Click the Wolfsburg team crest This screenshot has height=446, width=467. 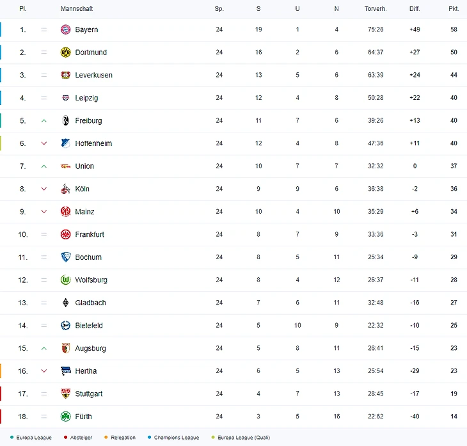click(x=65, y=280)
